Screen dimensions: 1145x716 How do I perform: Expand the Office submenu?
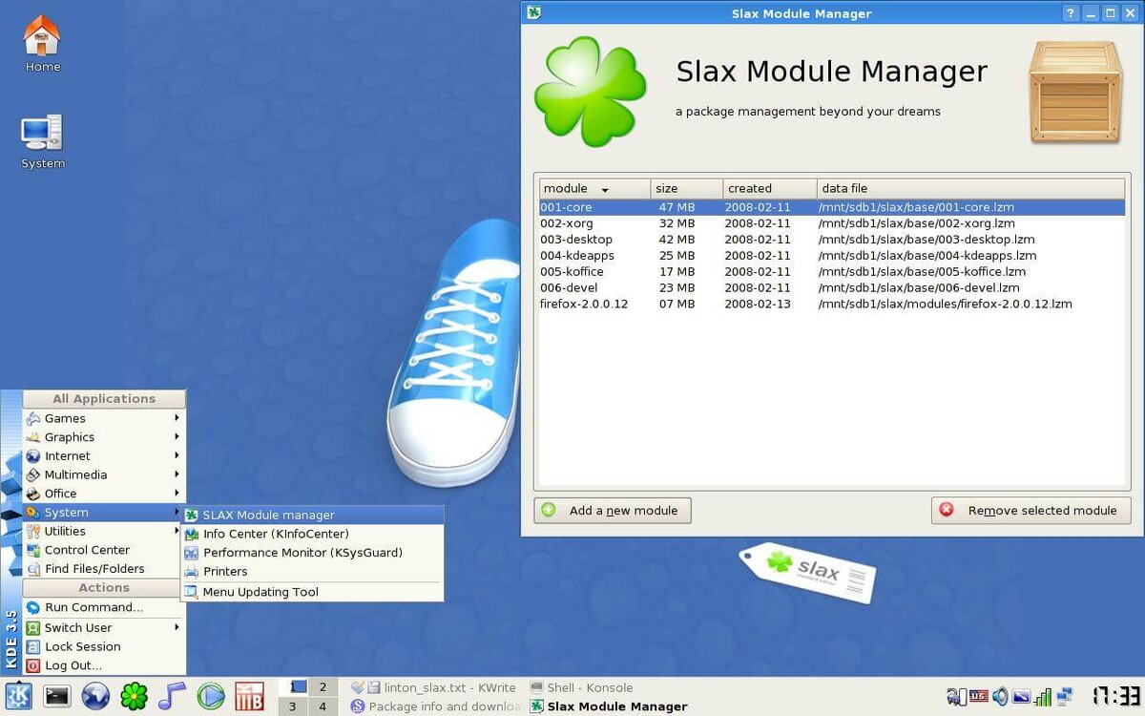click(x=103, y=494)
